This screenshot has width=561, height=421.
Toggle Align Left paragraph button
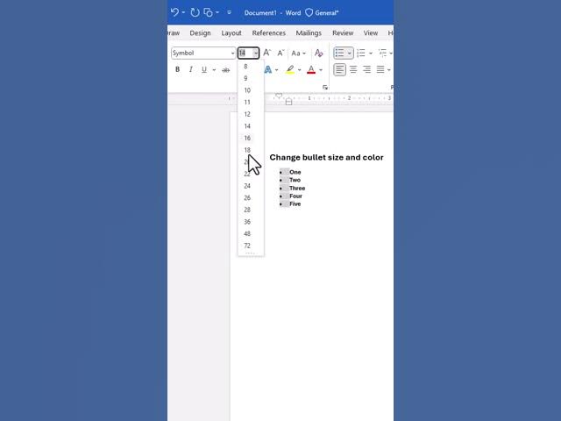[339, 69]
